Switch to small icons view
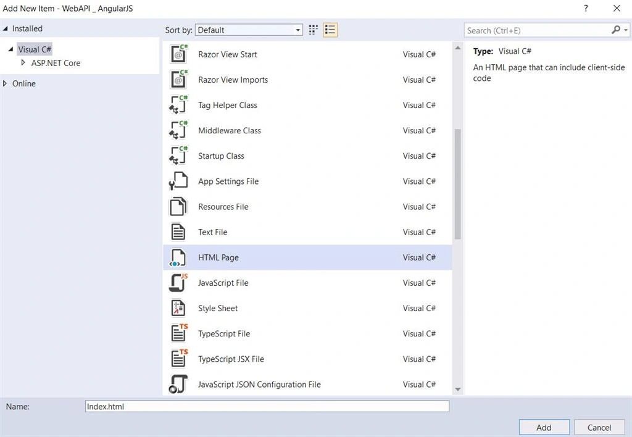Screen dimensions: 632x437 [313, 30]
